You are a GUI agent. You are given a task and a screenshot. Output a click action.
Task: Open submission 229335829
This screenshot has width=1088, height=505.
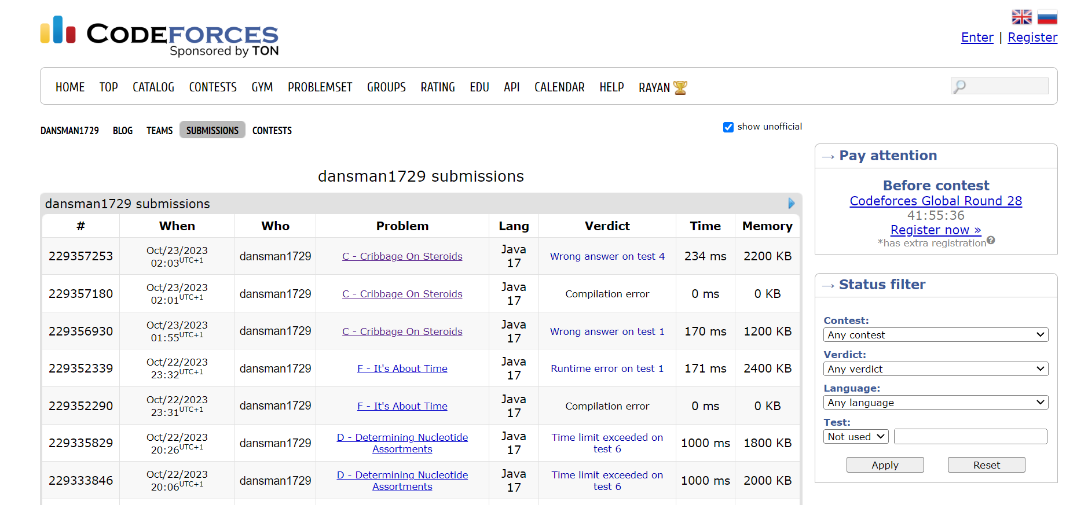click(x=81, y=443)
